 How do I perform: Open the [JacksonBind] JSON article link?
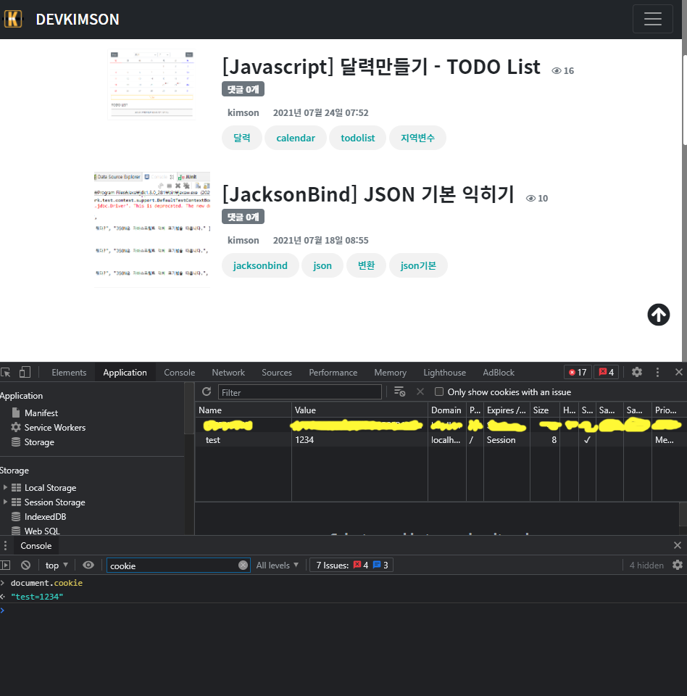click(367, 194)
